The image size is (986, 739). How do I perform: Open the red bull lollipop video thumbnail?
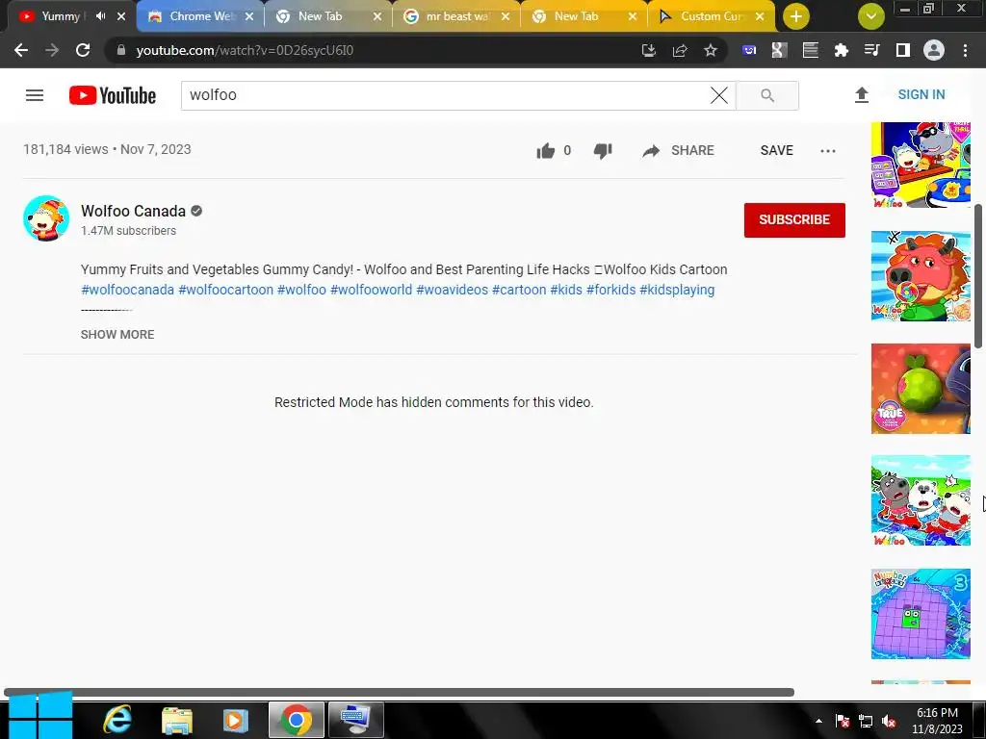[x=921, y=276]
